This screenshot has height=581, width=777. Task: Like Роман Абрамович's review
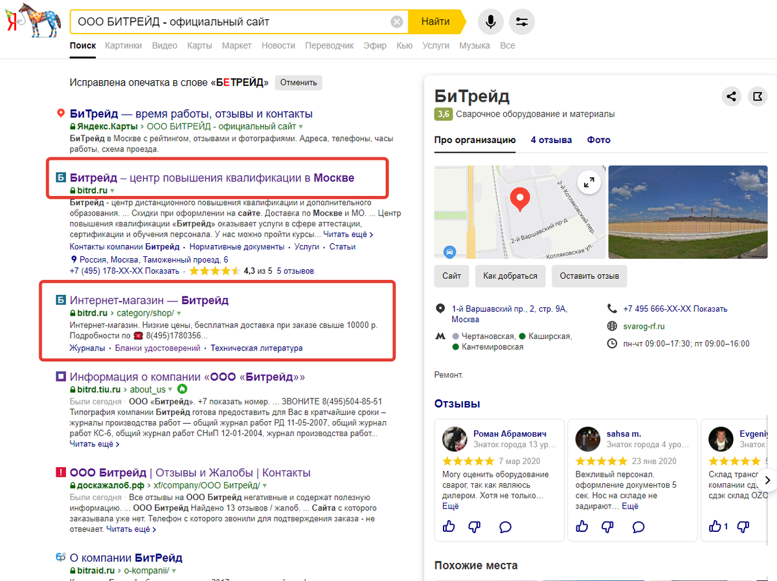pos(449,527)
